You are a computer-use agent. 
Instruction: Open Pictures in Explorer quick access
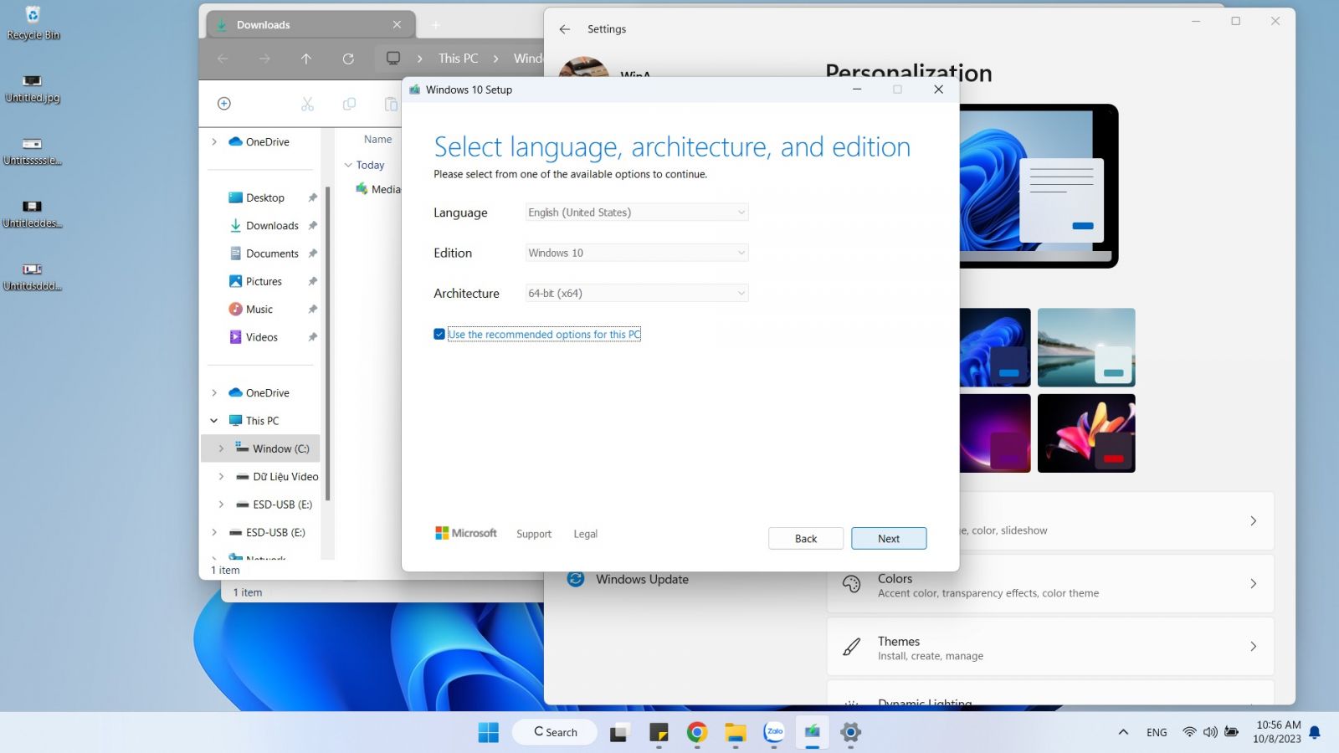264,281
